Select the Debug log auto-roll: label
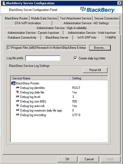 tap(32, 106)
